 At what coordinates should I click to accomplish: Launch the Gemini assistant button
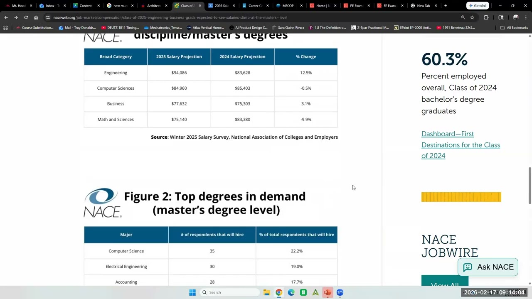[477, 6]
